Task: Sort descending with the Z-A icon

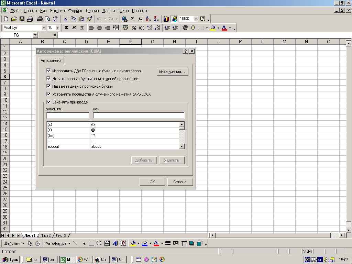Action: [x=156, y=19]
